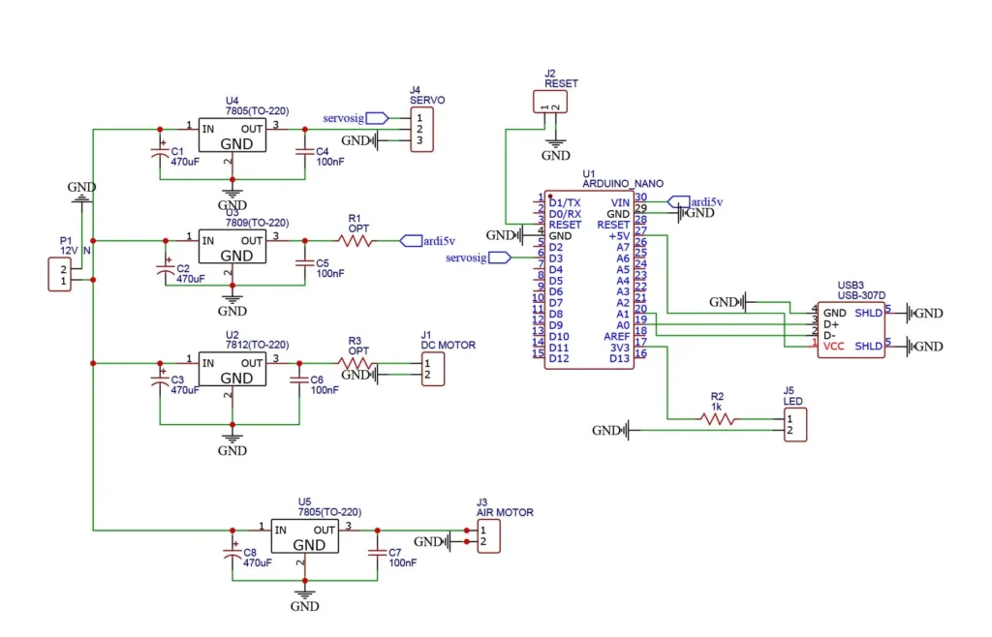Image resolution: width=992 pixels, height=637 pixels.
Task: Click pin number '30' on Arduino
Action: 641,197
